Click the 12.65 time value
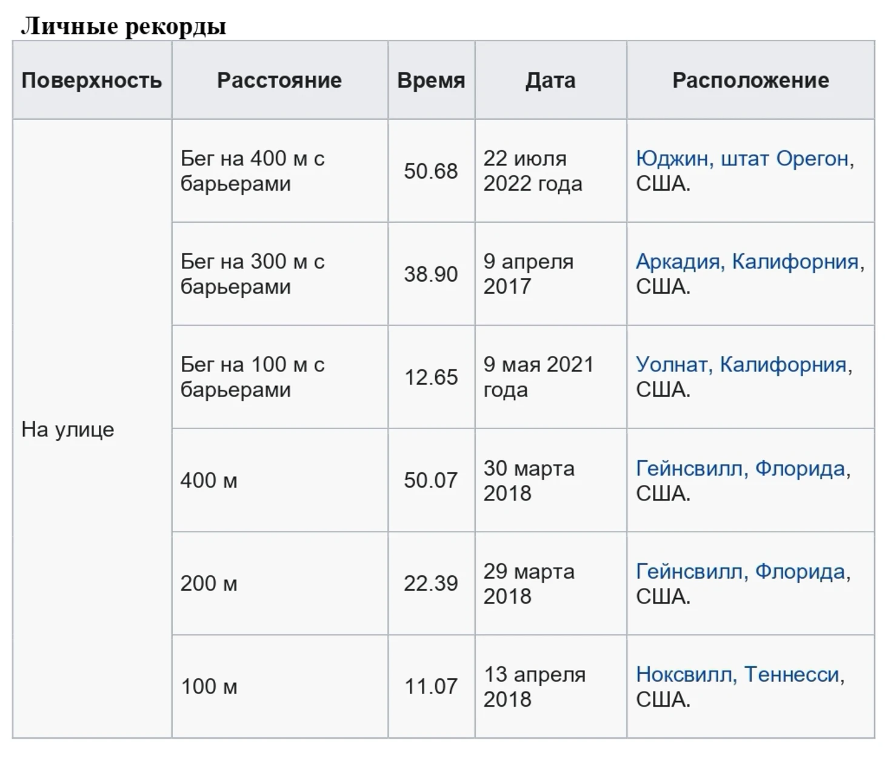The image size is (885, 757). click(431, 378)
